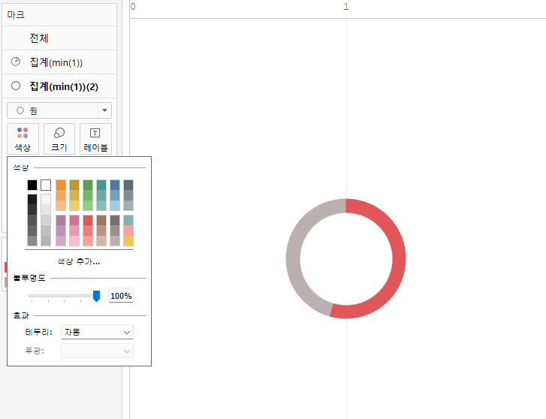Pick the lightest pink swatch in the pink column

click(x=74, y=241)
